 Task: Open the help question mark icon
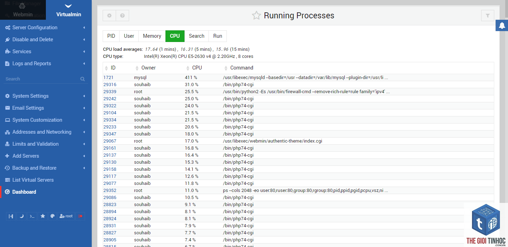click(x=122, y=16)
